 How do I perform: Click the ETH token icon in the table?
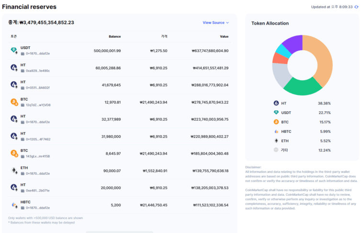(x=14, y=170)
